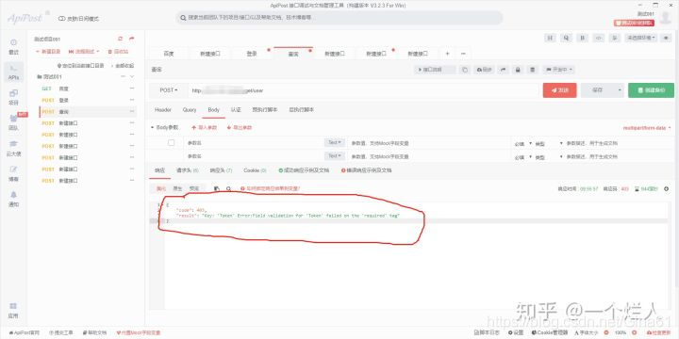Click the environment eye preview icon

(666, 38)
